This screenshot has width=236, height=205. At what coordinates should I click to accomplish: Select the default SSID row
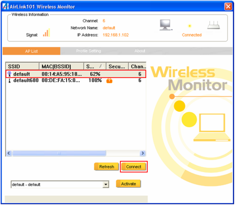(76, 74)
